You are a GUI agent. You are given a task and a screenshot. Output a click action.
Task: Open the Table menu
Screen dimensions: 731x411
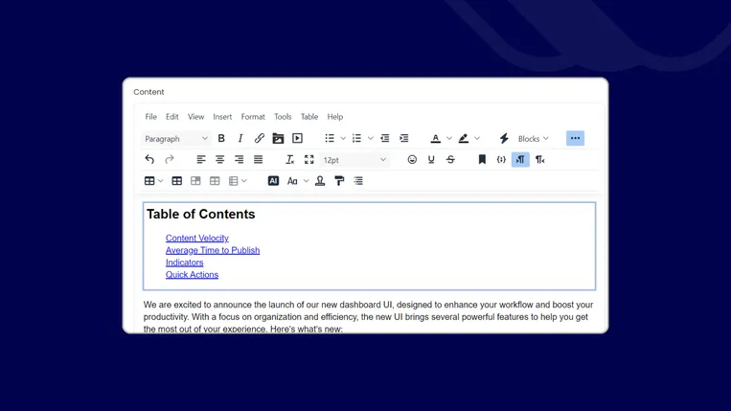[309, 117]
